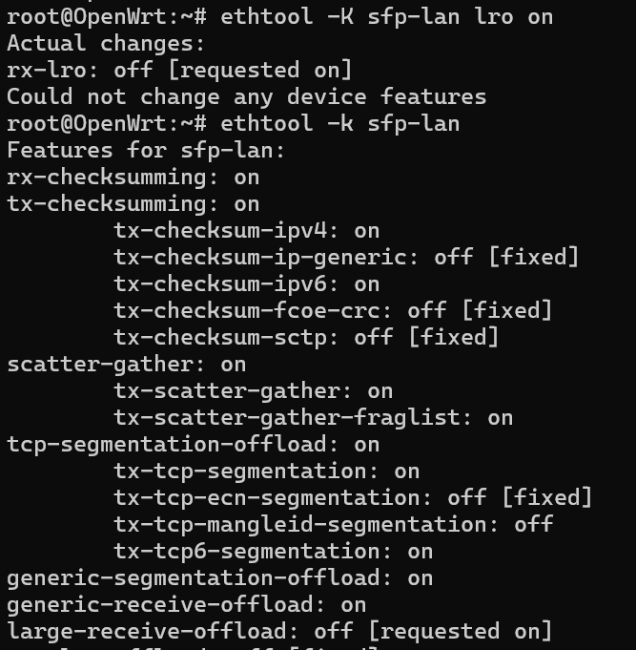Screen dimensions: 636x650
Task: Click the 'Actual changes:' output line
Action: (106, 43)
